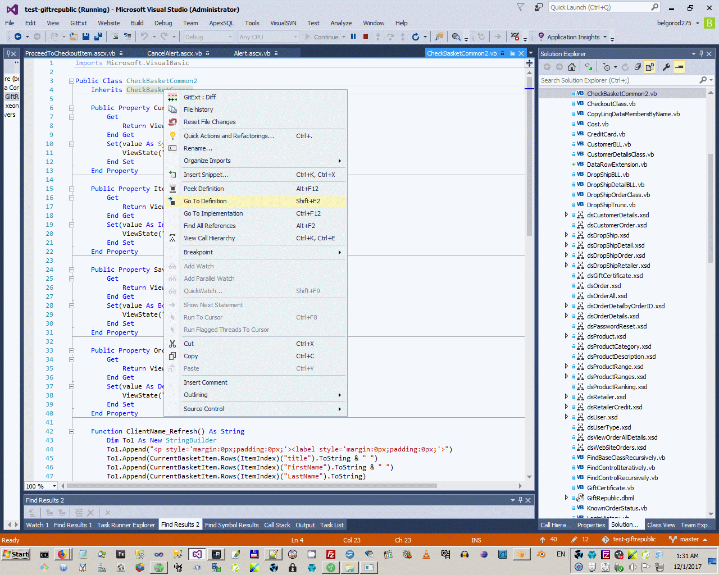Click the red Stop Debugging icon
The width and height of the screenshot is (719, 575).
pos(366,36)
